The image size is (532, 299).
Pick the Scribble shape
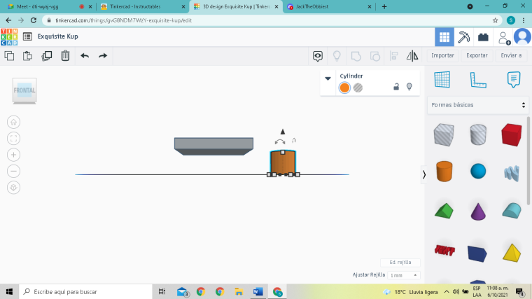512,173
